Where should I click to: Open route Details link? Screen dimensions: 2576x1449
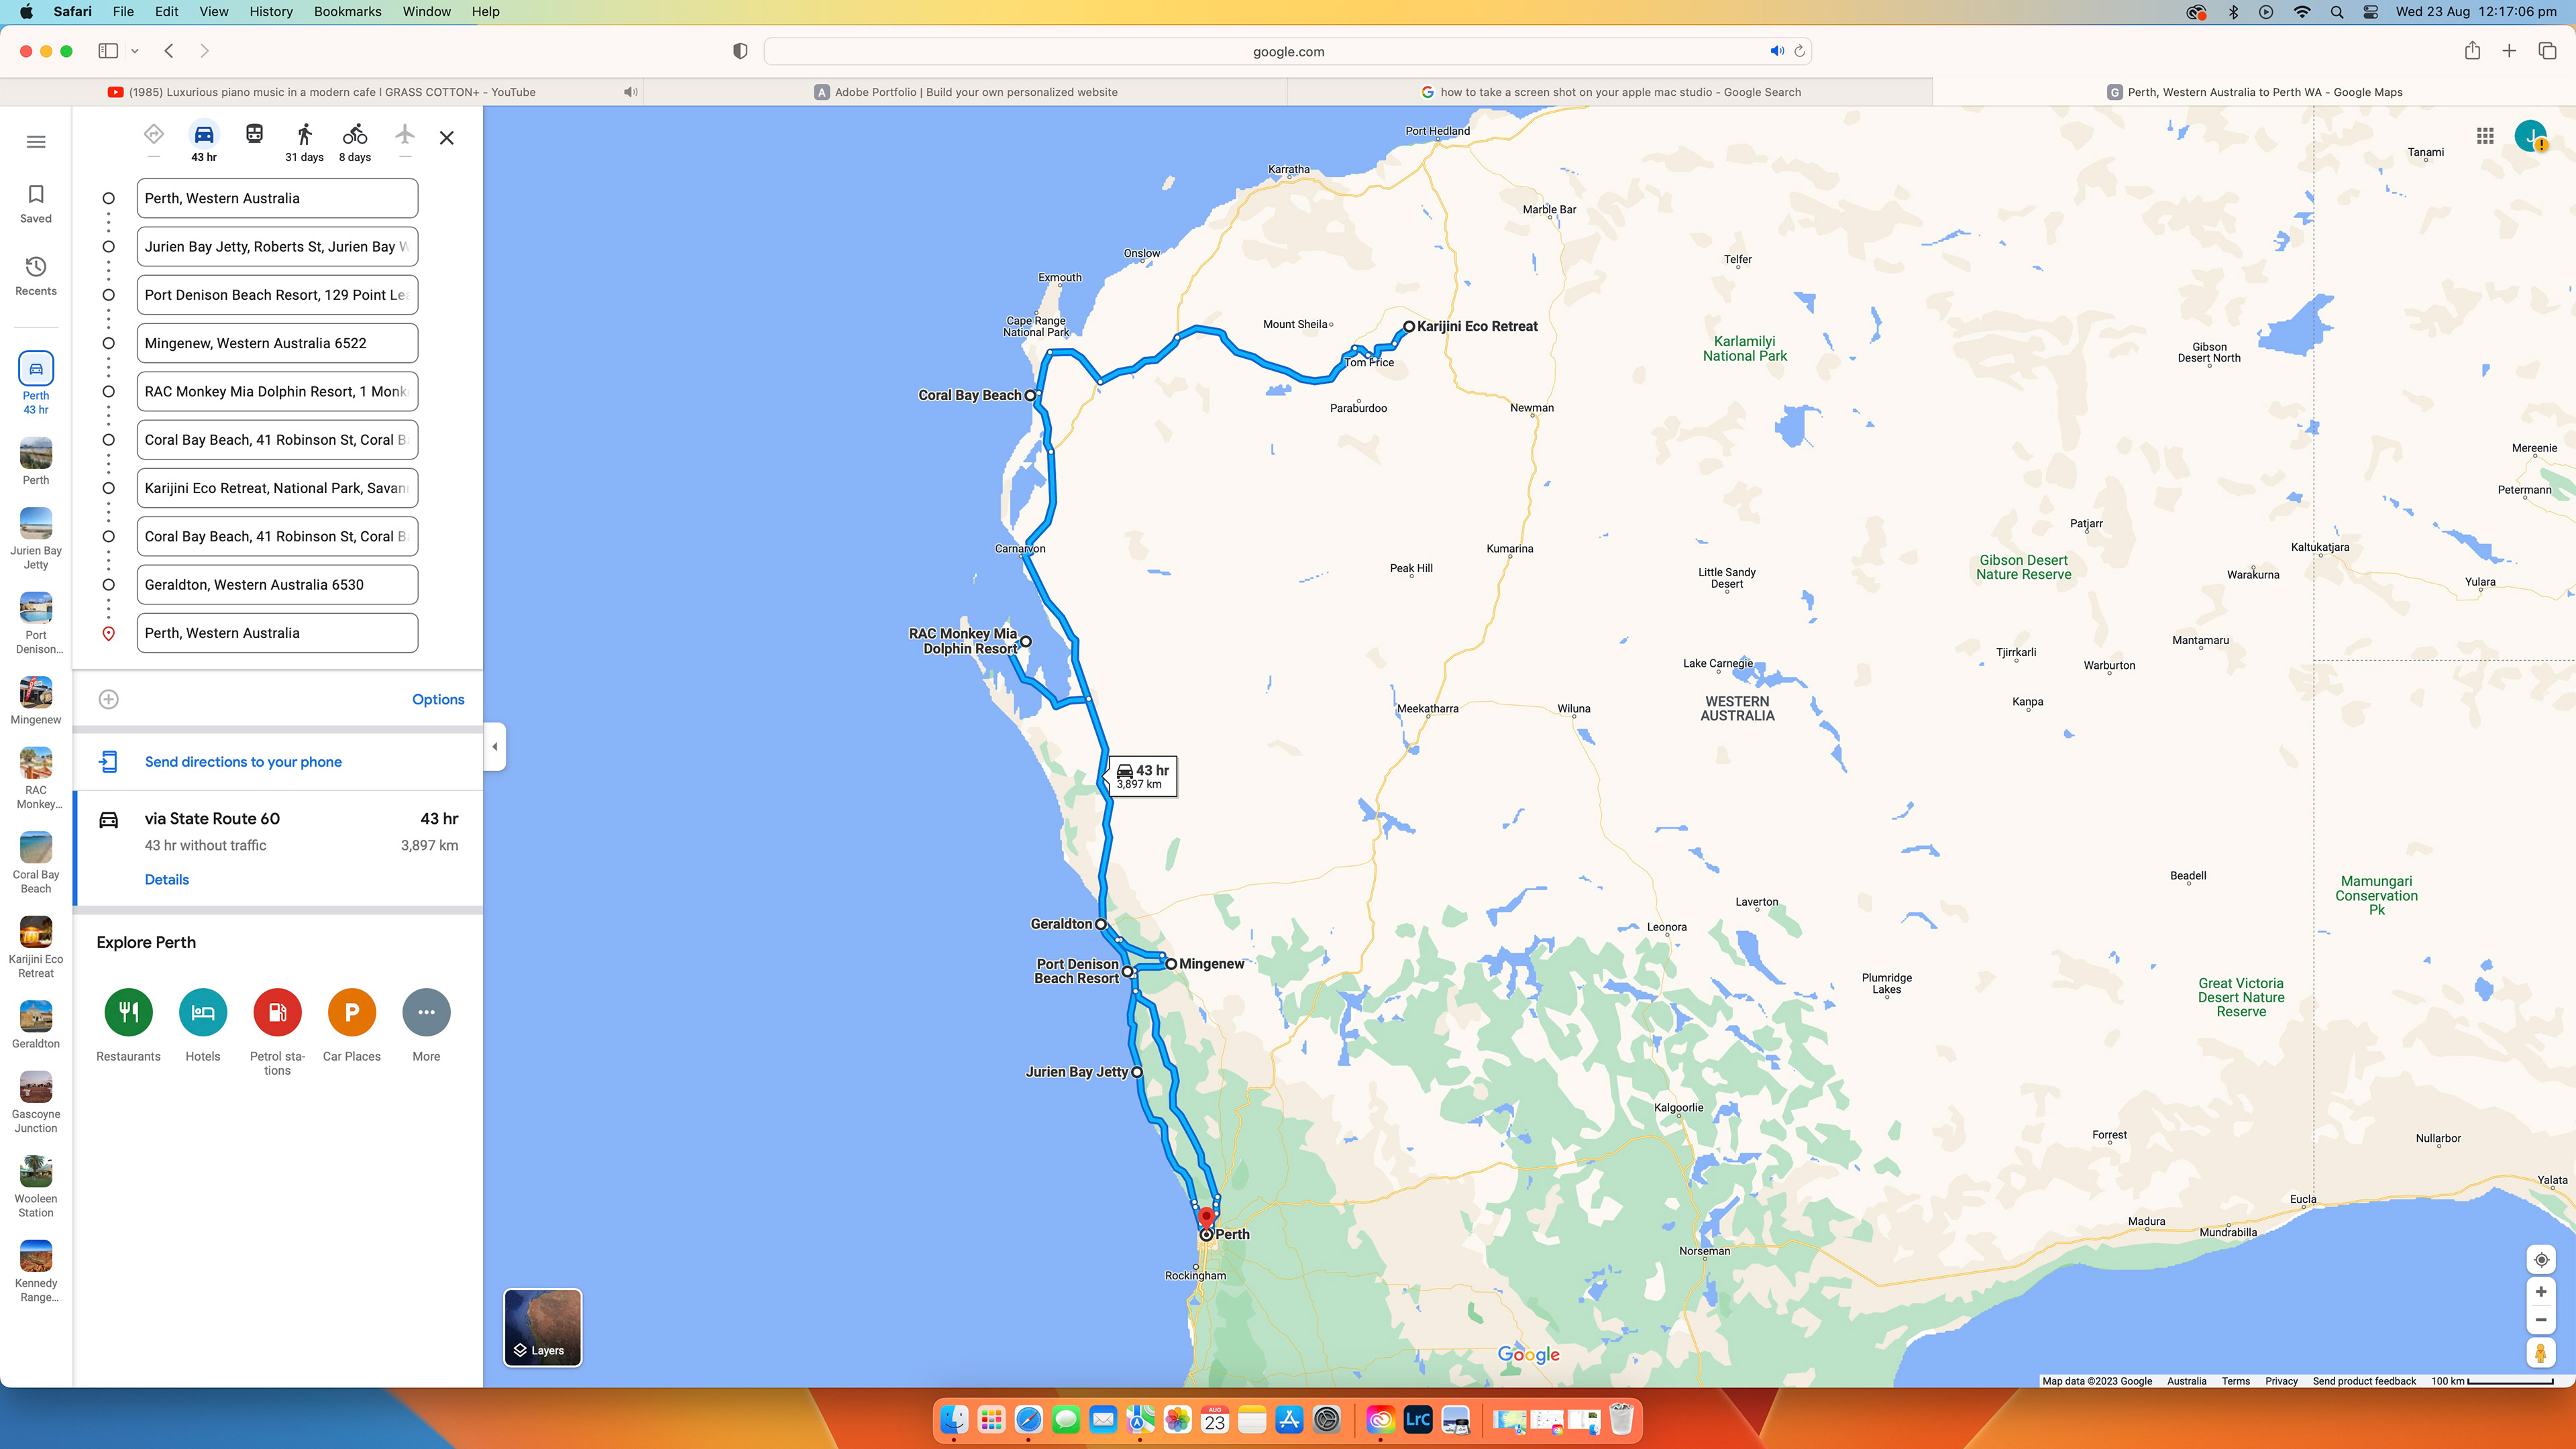click(167, 880)
